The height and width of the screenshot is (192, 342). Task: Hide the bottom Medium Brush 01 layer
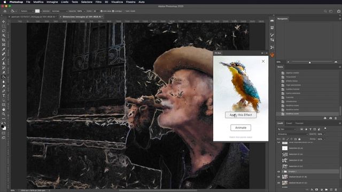click(x=278, y=183)
